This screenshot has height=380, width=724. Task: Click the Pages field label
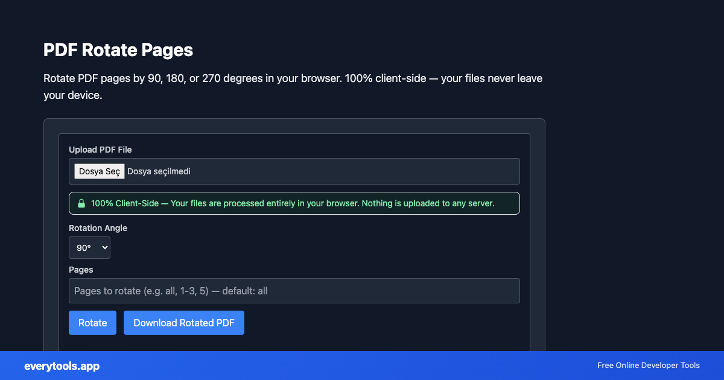[x=81, y=270]
